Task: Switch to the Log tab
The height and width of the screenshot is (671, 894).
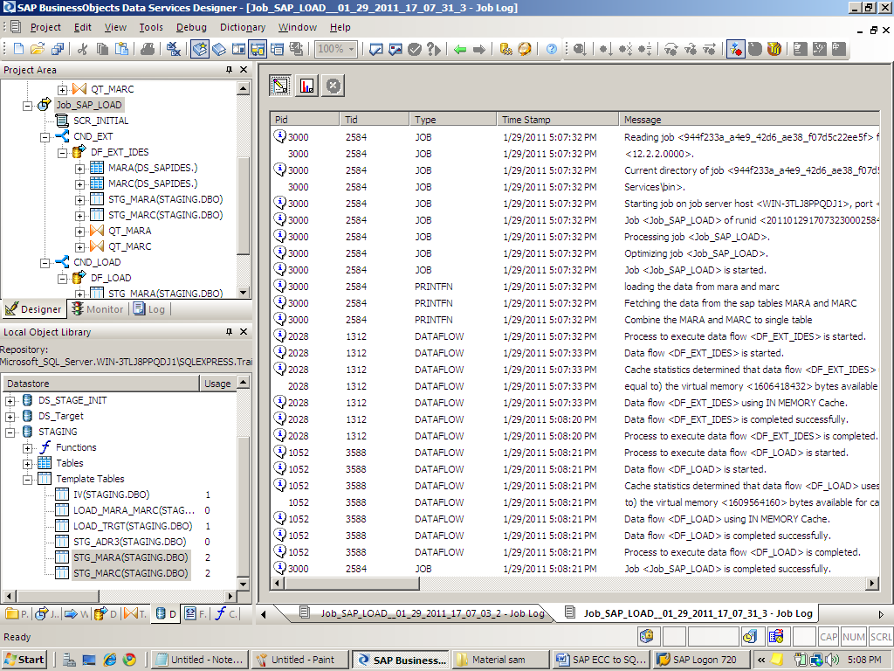Action: 149,309
